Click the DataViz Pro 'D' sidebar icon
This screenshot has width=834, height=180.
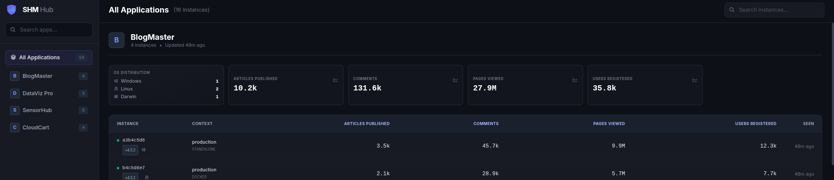[x=15, y=93]
